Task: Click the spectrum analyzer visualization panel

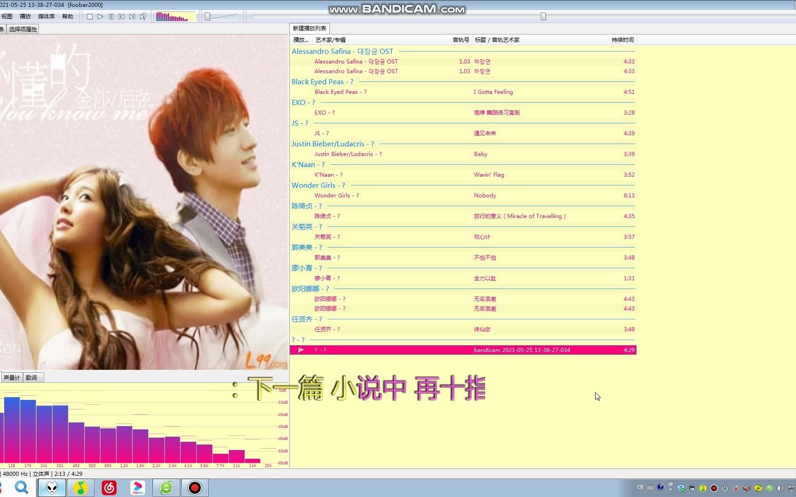Action: tap(144, 426)
